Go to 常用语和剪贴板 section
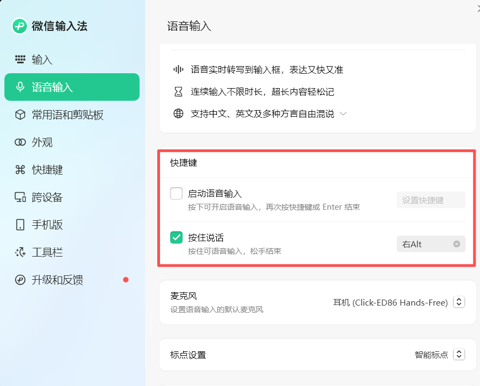Screen dimensions: 480x386 (x=72, y=115)
